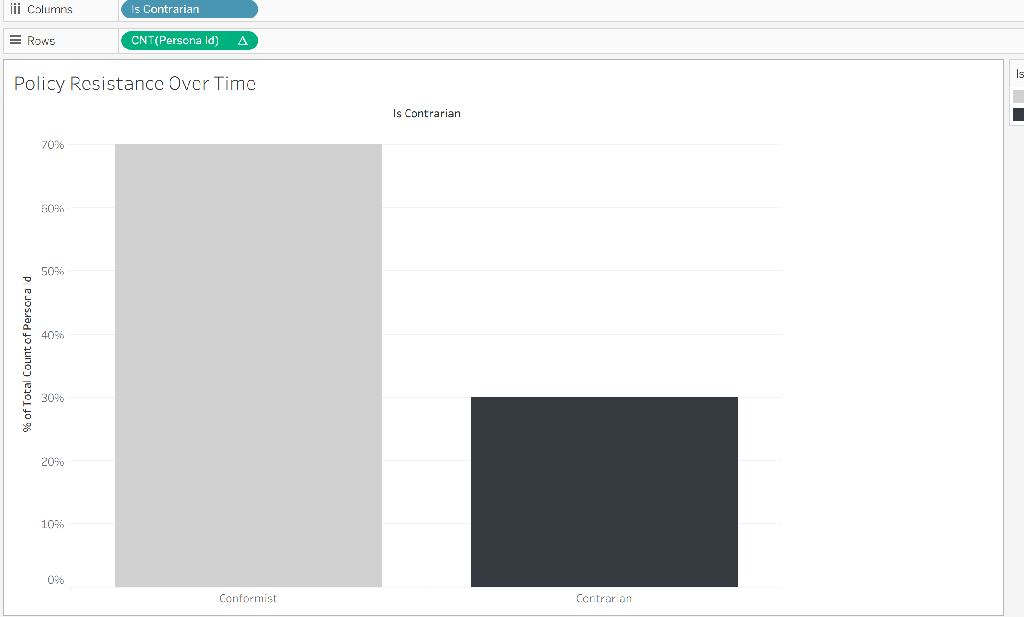1024x617 pixels.
Task: Click the Columns shelf icon
Action: pyautogui.click(x=15, y=9)
